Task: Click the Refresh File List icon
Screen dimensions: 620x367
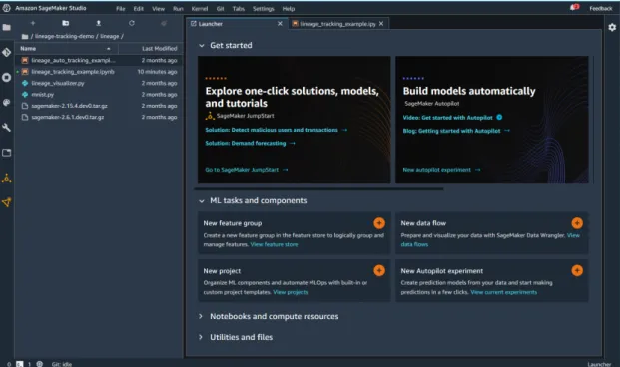Action: [x=131, y=23]
